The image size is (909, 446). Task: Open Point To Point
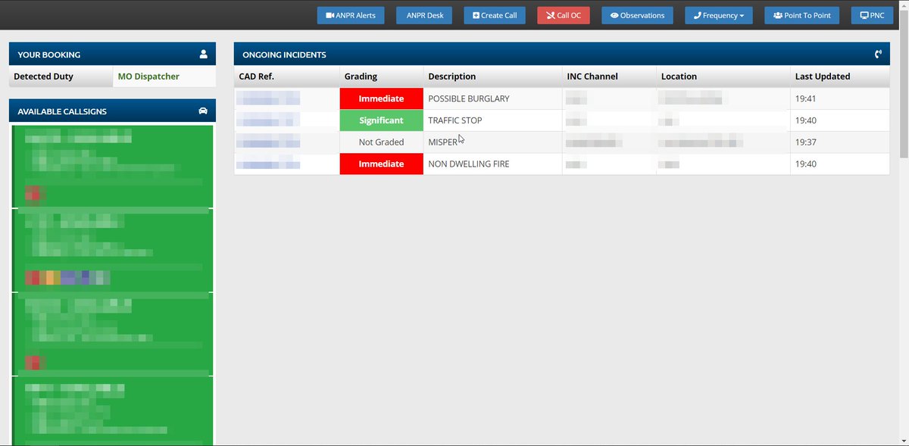[x=802, y=15]
